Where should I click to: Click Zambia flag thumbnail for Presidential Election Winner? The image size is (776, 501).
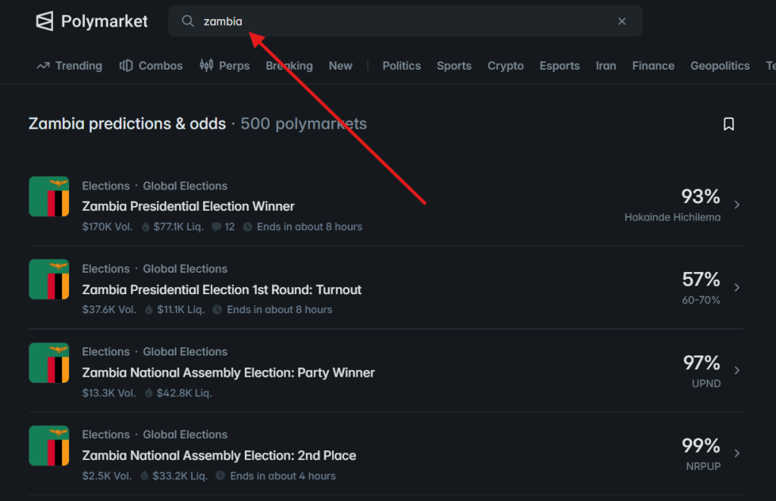click(x=49, y=196)
